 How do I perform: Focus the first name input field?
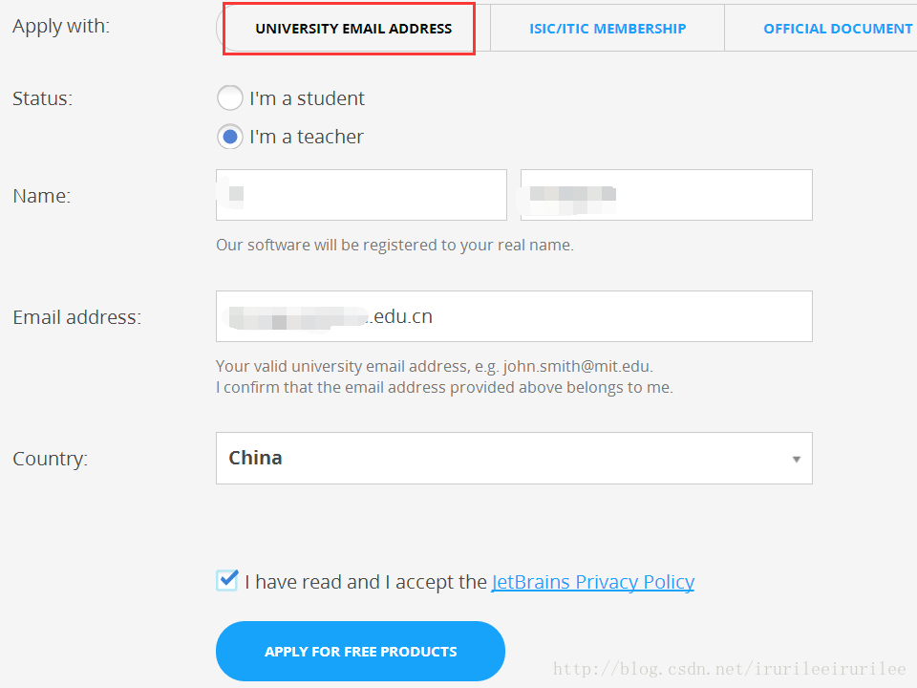coord(361,195)
